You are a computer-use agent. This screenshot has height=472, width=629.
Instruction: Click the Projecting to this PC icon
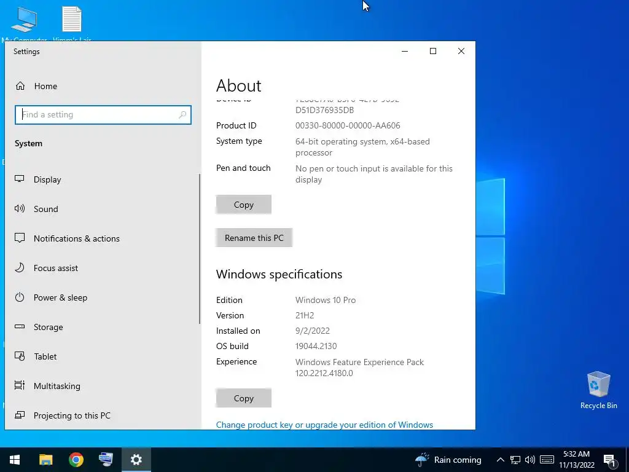pos(20,415)
